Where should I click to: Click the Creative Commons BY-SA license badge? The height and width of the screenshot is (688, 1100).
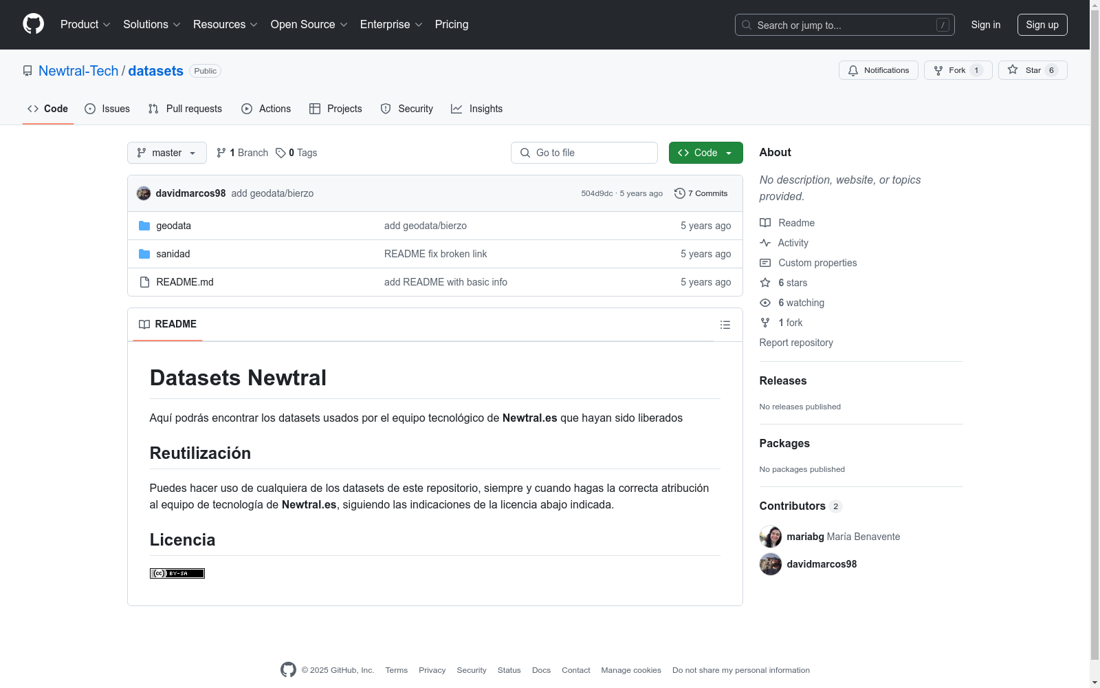tap(177, 573)
